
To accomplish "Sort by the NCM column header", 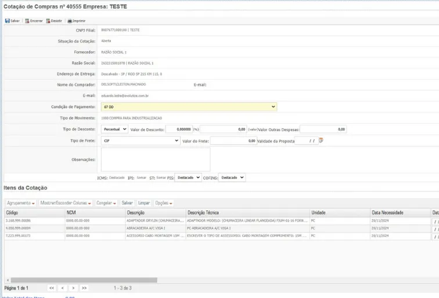I will pyautogui.click(x=95, y=213).
